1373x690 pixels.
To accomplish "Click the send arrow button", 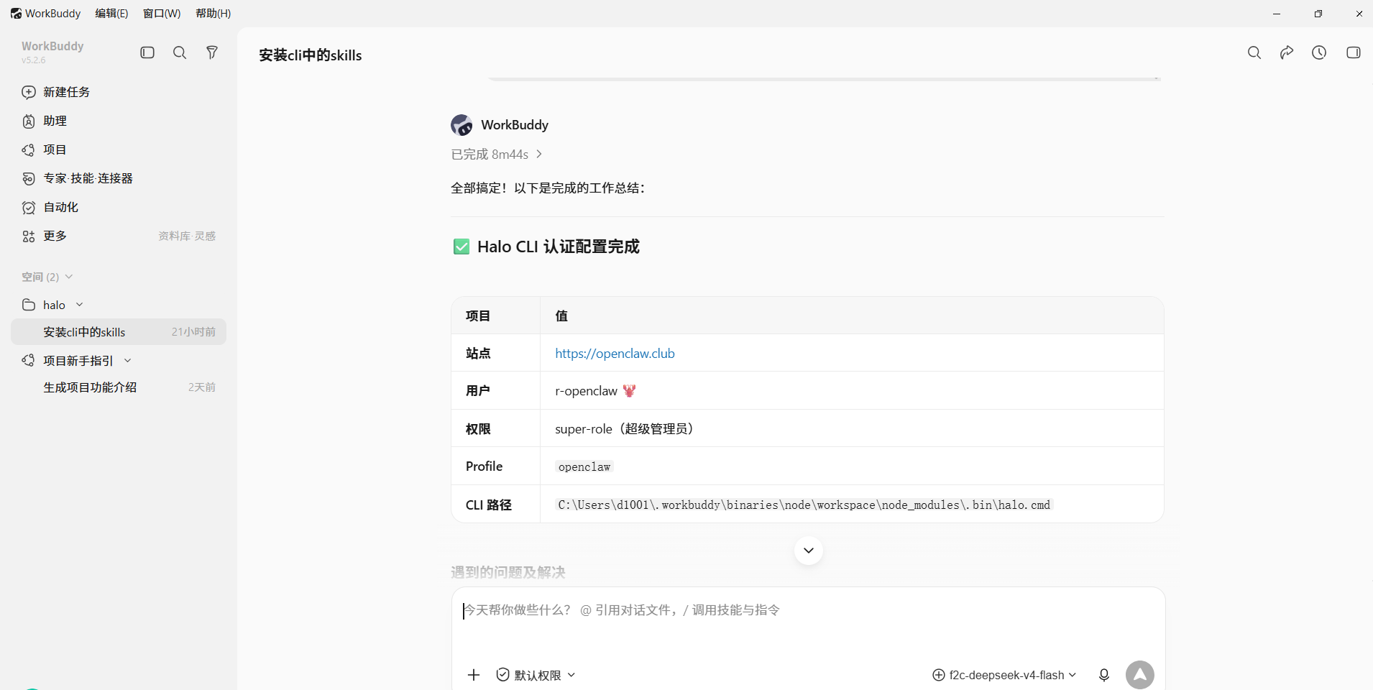I will point(1140,675).
